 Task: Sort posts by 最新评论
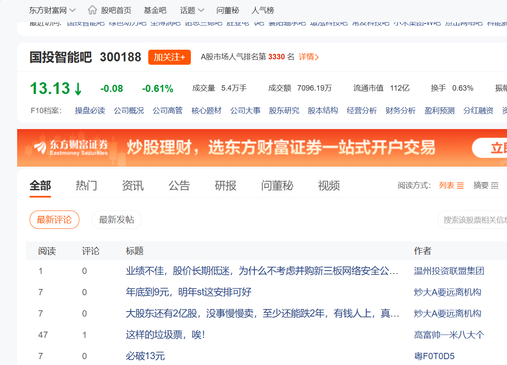[x=54, y=220]
